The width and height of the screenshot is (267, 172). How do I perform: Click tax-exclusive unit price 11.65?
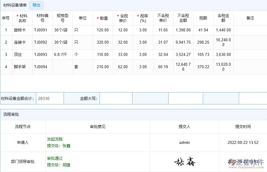[163, 30]
